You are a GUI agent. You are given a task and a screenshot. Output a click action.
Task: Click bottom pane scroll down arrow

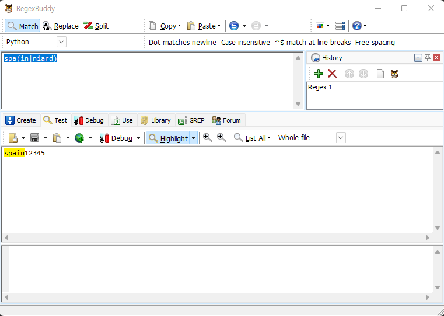pos(438,287)
